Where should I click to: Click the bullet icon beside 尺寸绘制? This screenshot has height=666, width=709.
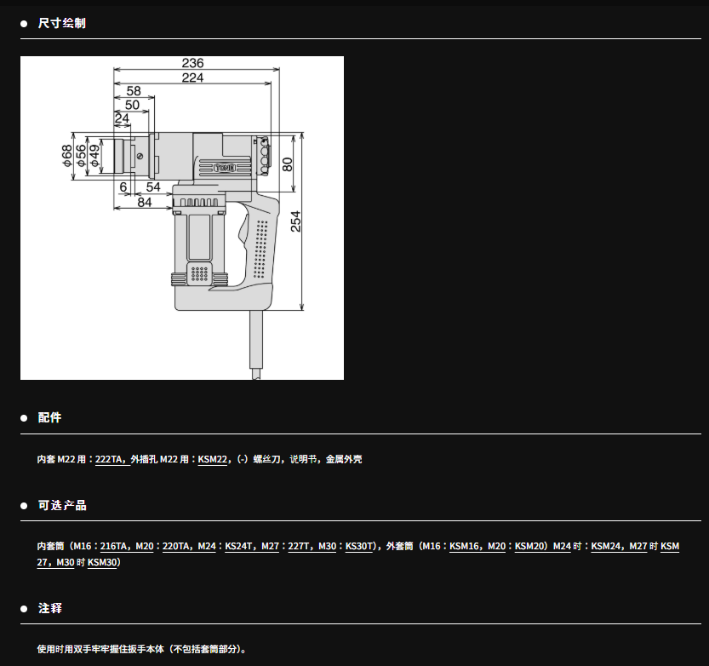pos(24,24)
